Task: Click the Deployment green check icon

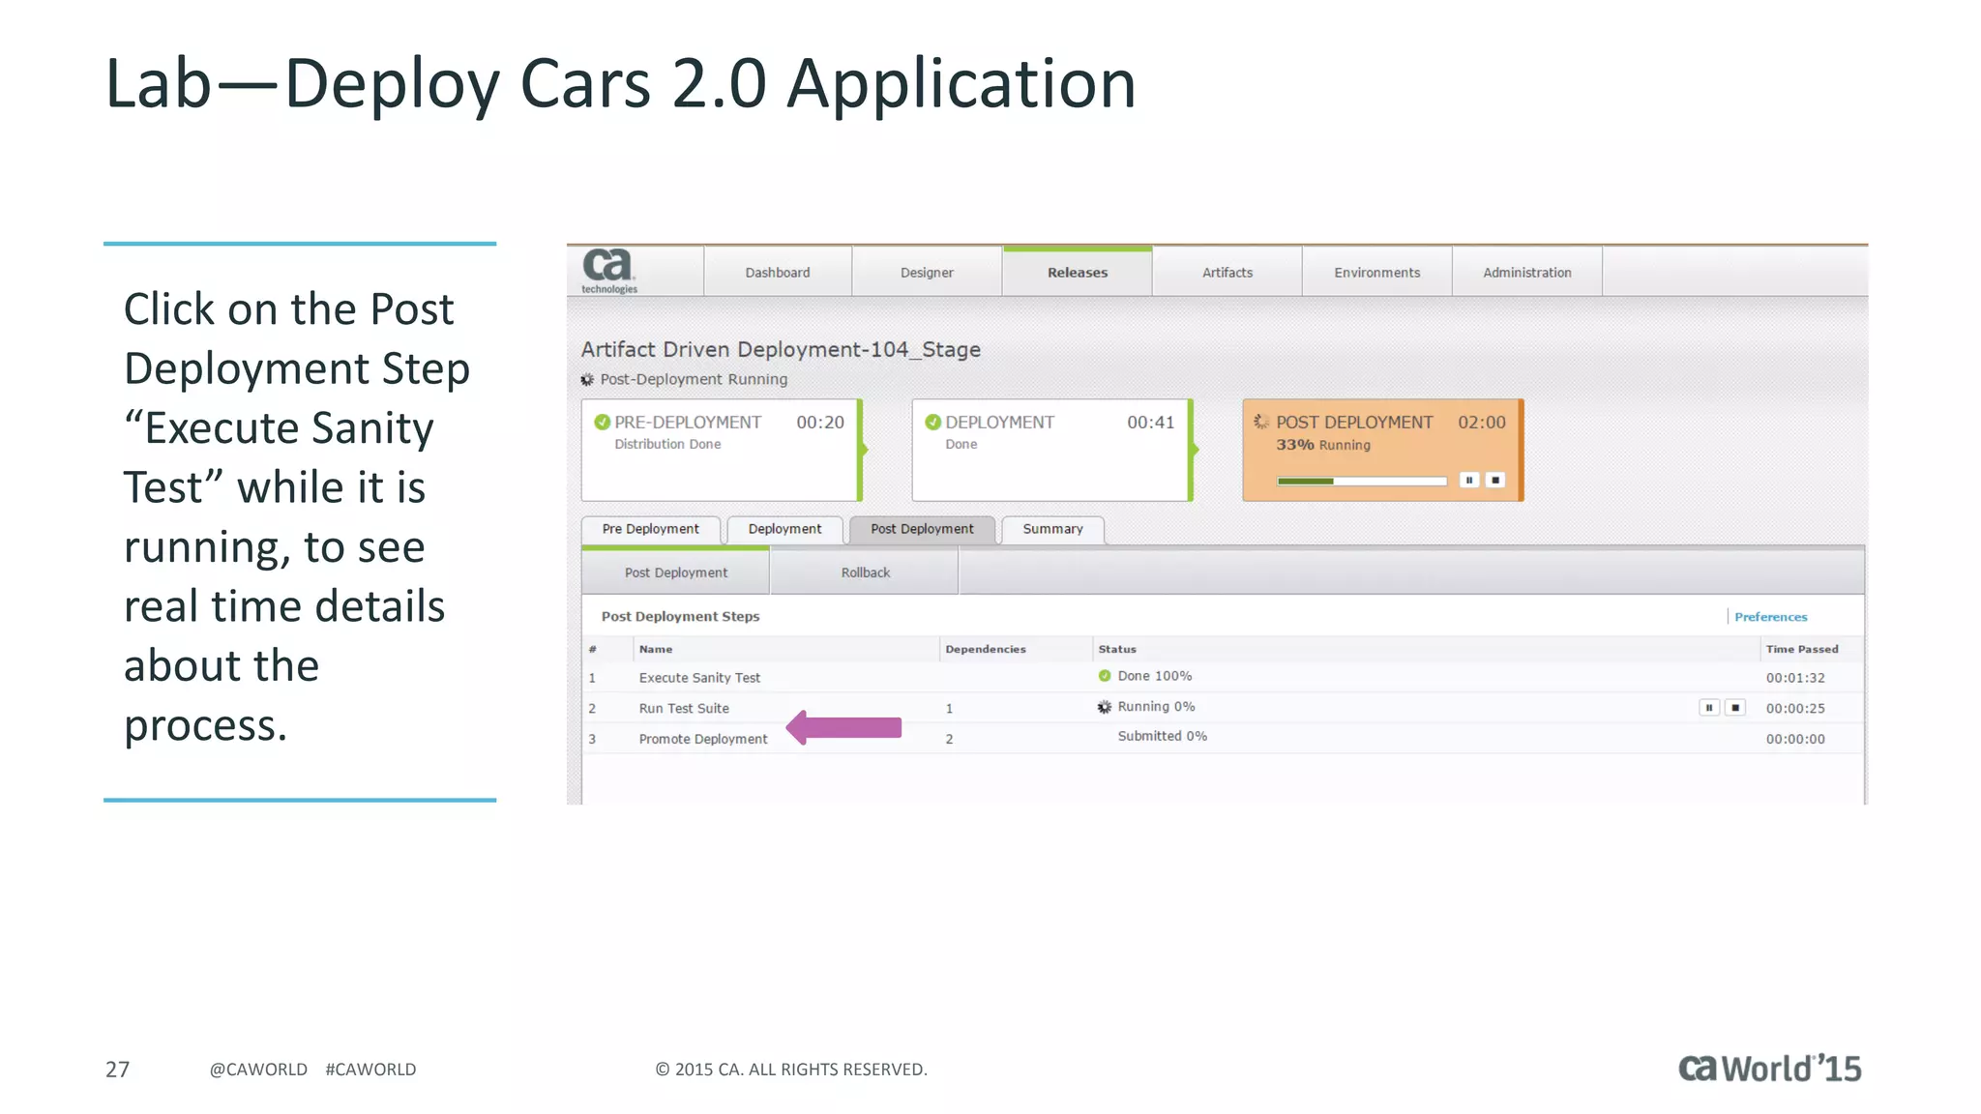Action: [x=932, y=422]
